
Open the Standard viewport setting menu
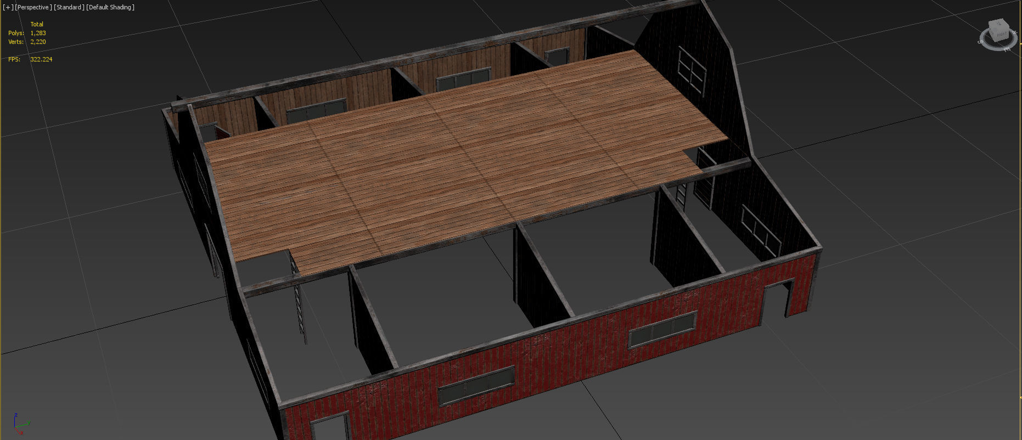69,7
